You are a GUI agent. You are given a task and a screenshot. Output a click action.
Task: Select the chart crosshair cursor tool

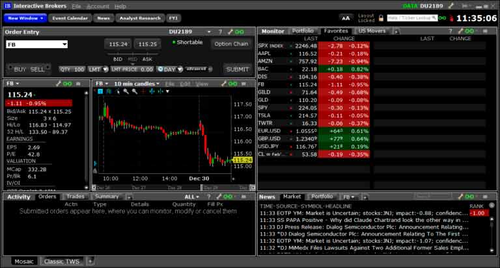click(x=143, y=91)
